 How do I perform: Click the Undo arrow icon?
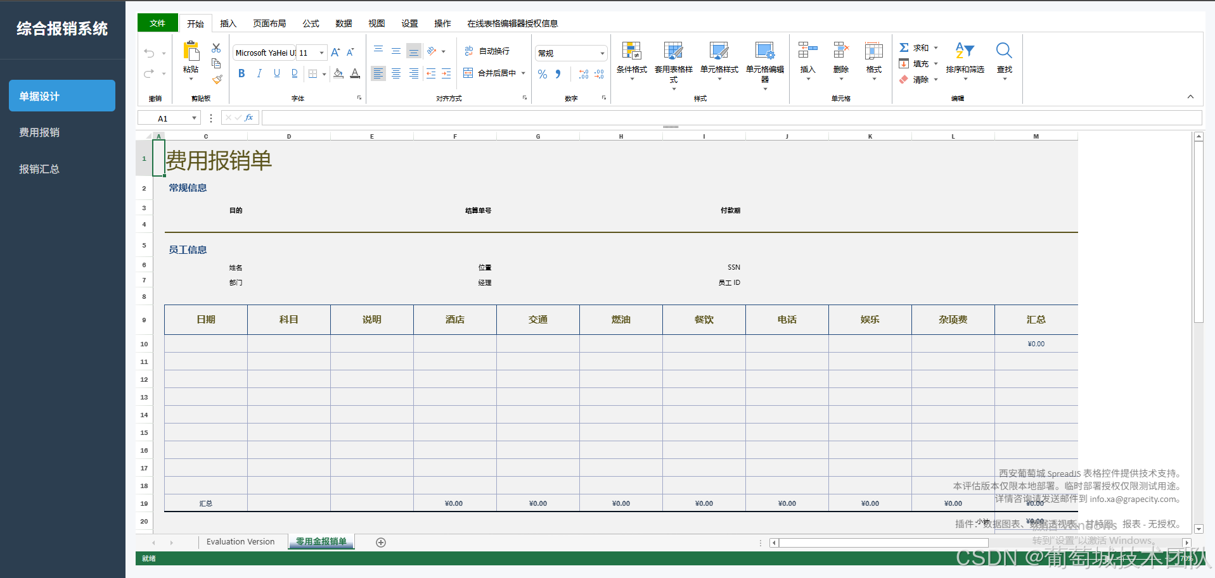tap(149, 53)
